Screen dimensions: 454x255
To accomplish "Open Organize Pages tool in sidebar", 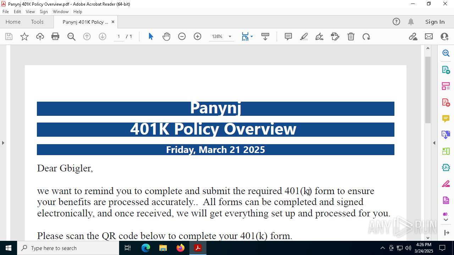I will [x=446, y=86].
